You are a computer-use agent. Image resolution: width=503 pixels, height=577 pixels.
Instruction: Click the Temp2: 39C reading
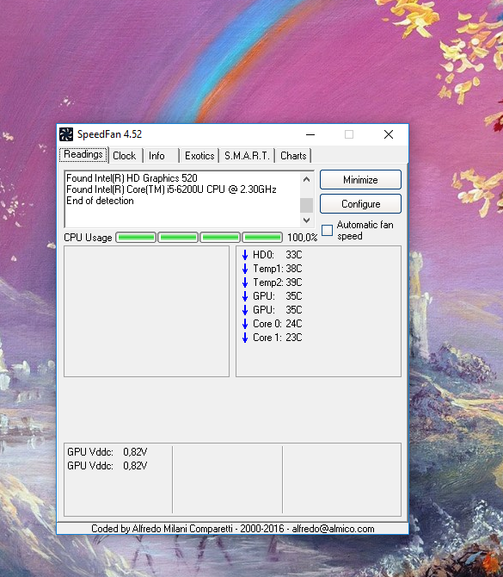(x=278, y=282)
